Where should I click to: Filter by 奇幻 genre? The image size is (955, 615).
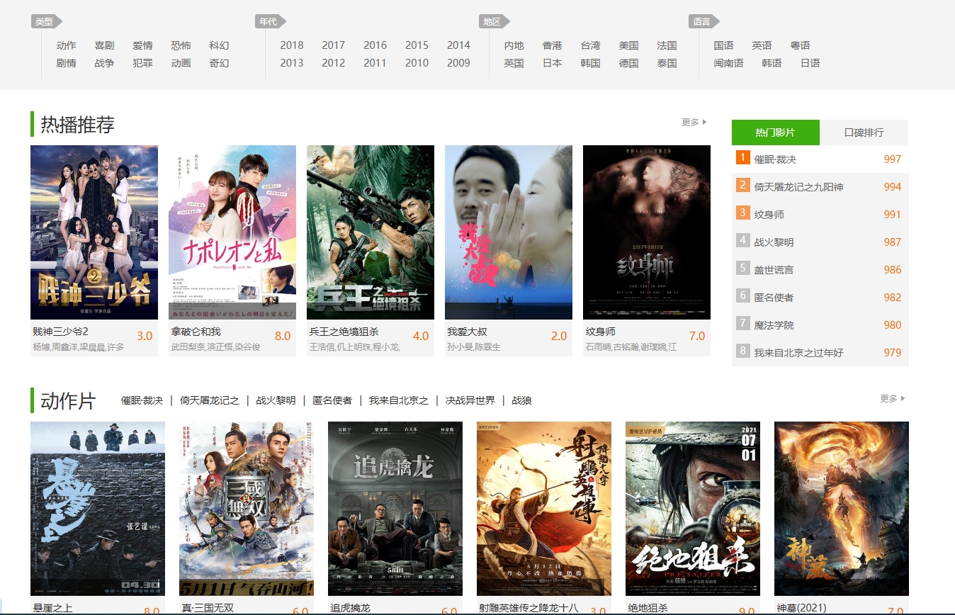(220, 63)
